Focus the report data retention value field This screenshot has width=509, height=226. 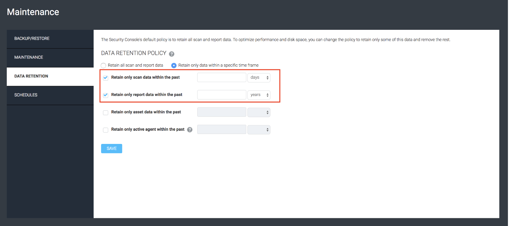pos(221,95)
